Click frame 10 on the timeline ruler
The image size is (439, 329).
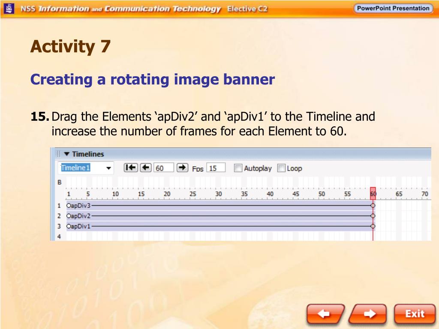[x=115, y=194]
